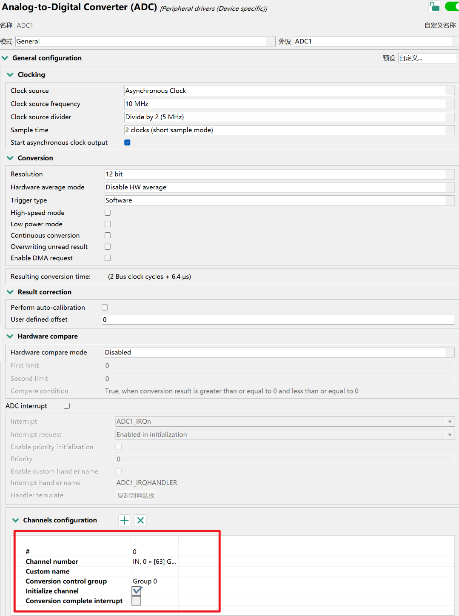Screen dimensions: 459x616
Task: Click the User defined offset field
Action: (x=278, y=319)
